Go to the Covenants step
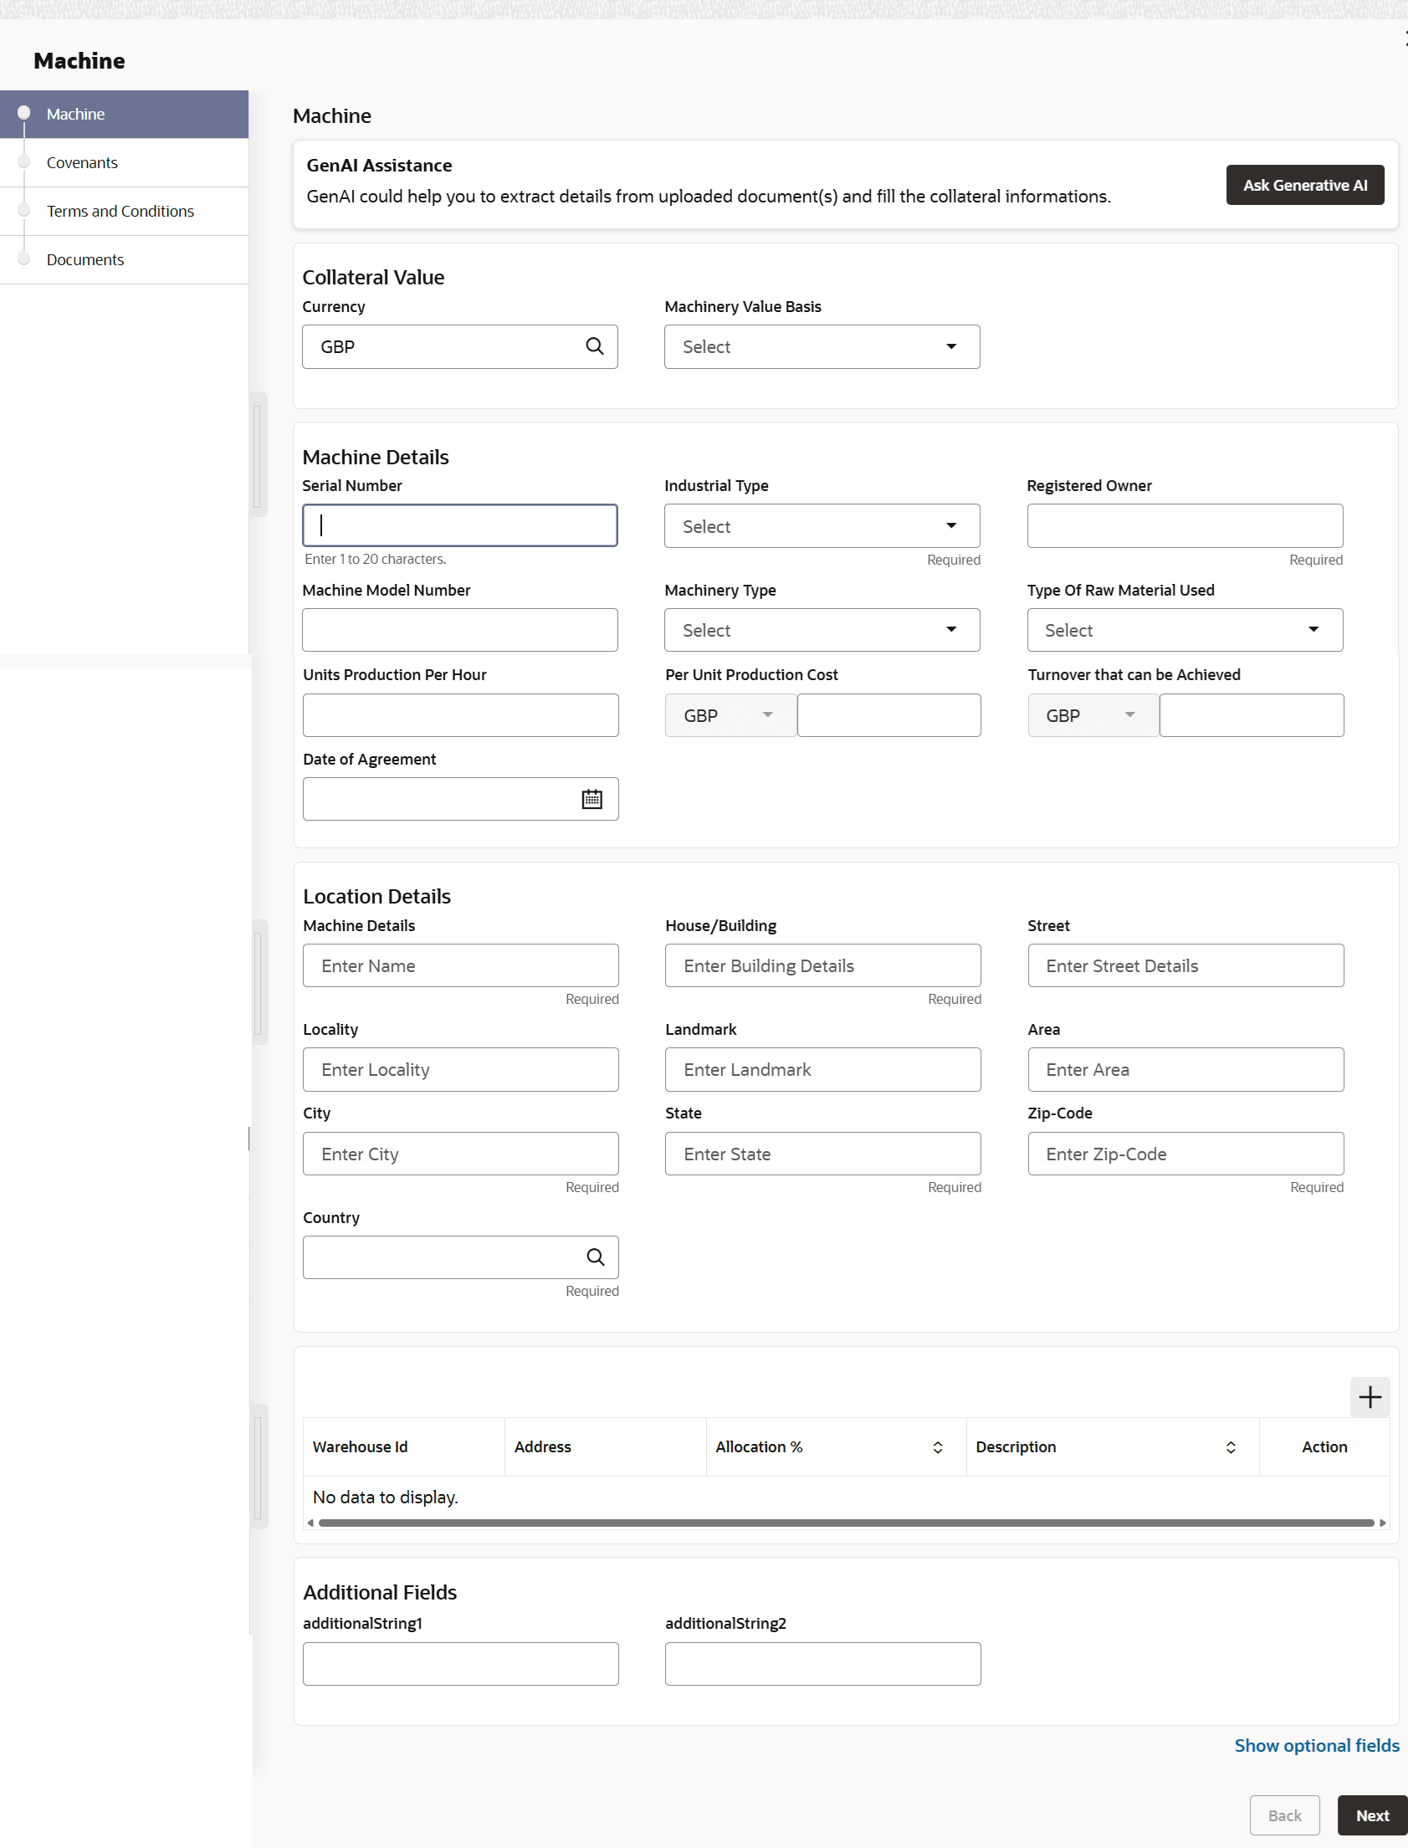This screenshot has width=1408, height=1848. pos(124,162)
